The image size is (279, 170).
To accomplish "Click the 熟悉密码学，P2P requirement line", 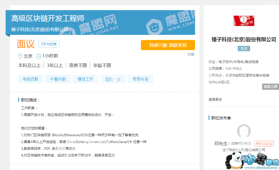I will click(x=48, y=149).
